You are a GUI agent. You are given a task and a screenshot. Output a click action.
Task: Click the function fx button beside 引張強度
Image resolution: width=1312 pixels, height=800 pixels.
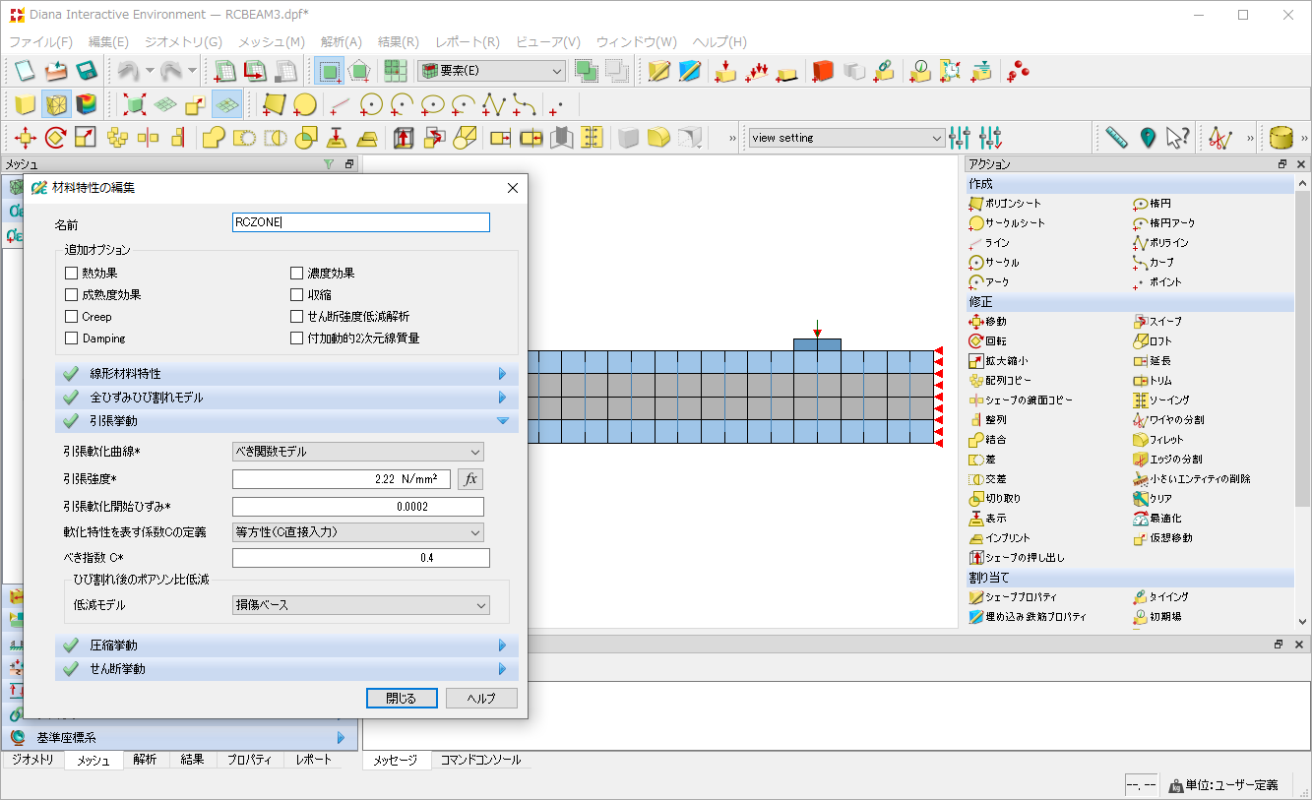click(470, 479)
